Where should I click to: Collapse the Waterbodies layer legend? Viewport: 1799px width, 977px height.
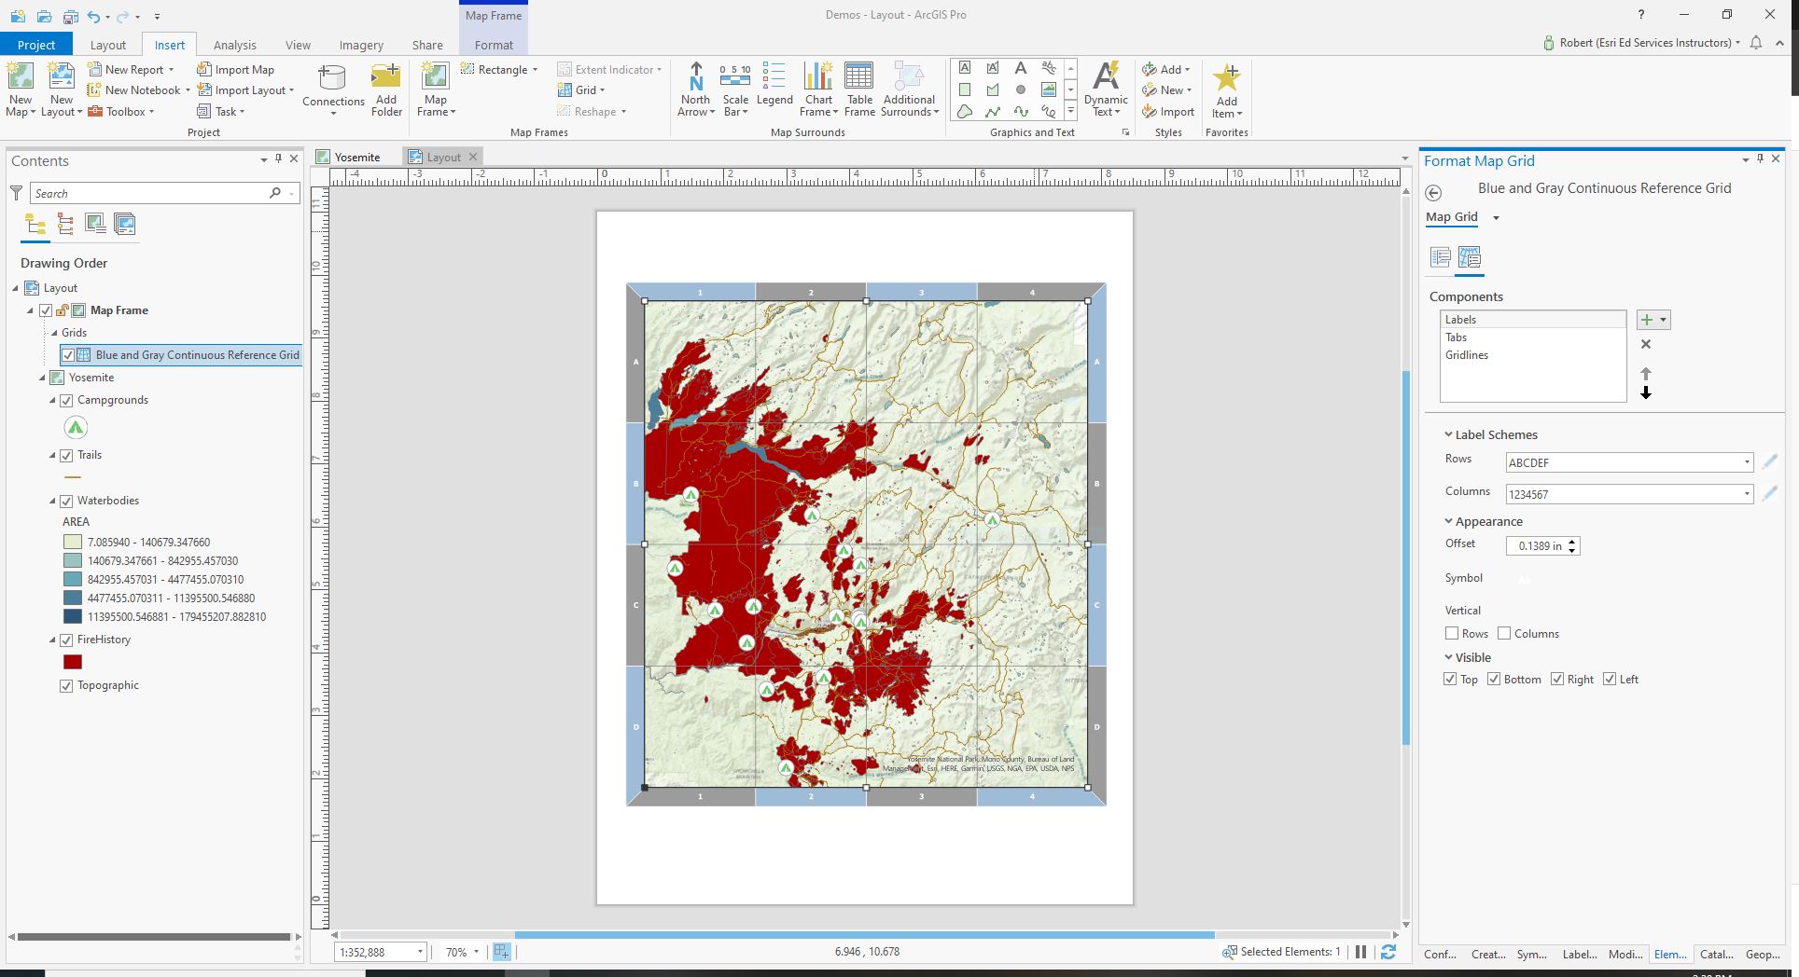click(54, 501)
